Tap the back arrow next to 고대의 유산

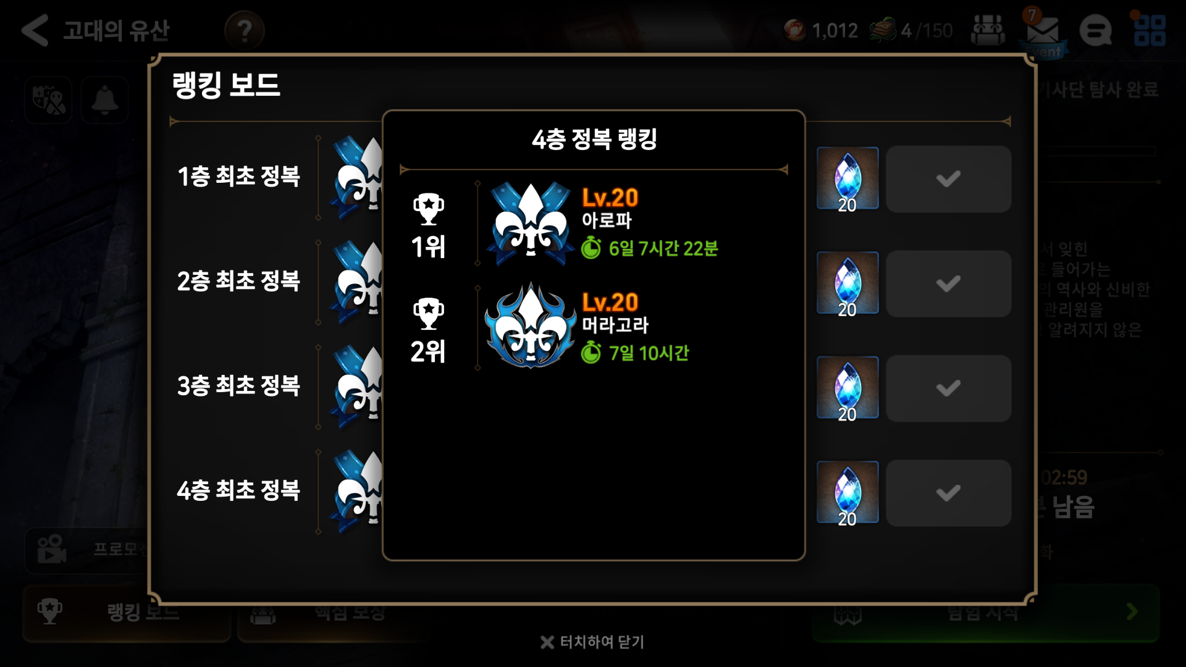click(35, 30)
